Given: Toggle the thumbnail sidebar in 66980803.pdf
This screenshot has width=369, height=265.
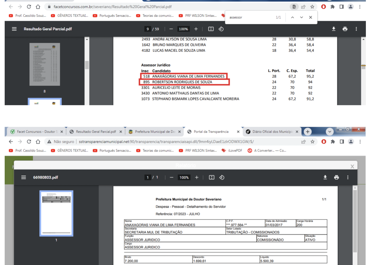Looking at the screenshot, I should pyautogui.click(x=24, y=177).
